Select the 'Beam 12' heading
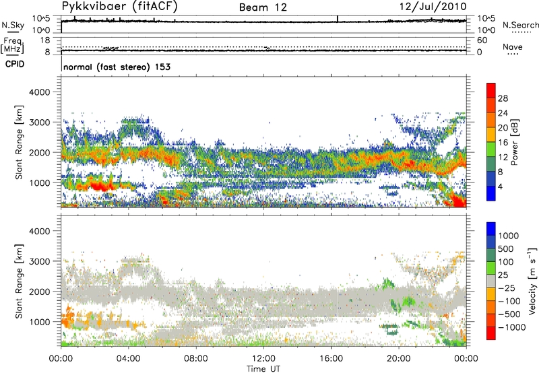The image size is (539, 373). point(263,7)
